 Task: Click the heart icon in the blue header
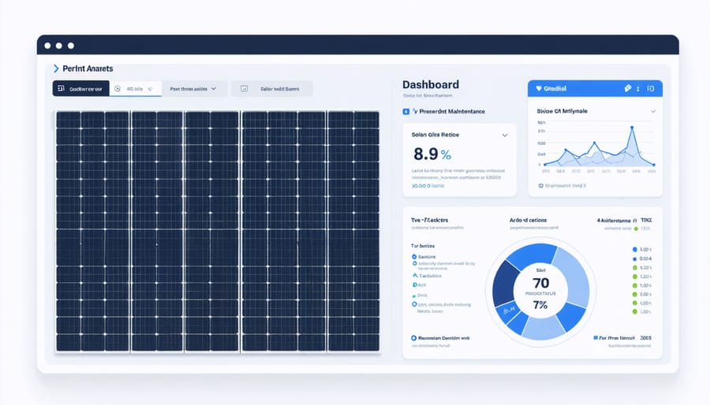tap(539, 88)
